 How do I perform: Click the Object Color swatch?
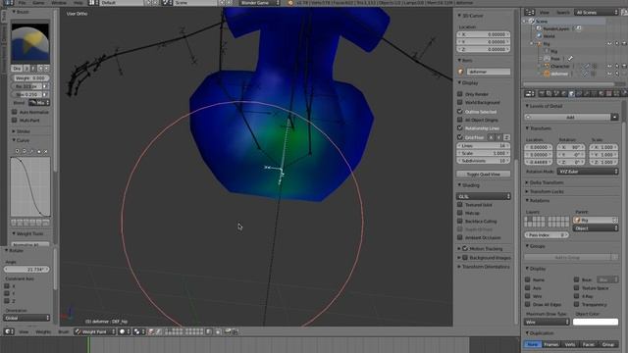(x=596, y=322)
